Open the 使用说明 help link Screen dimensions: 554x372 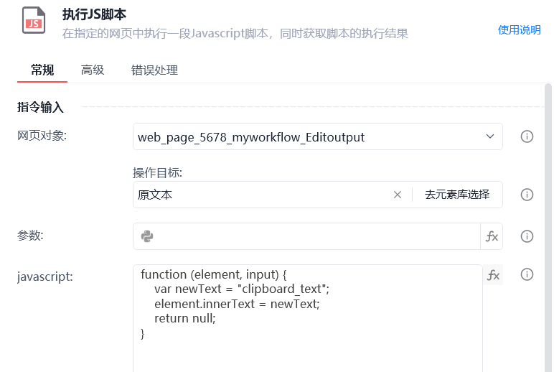[x=520, y=29]
